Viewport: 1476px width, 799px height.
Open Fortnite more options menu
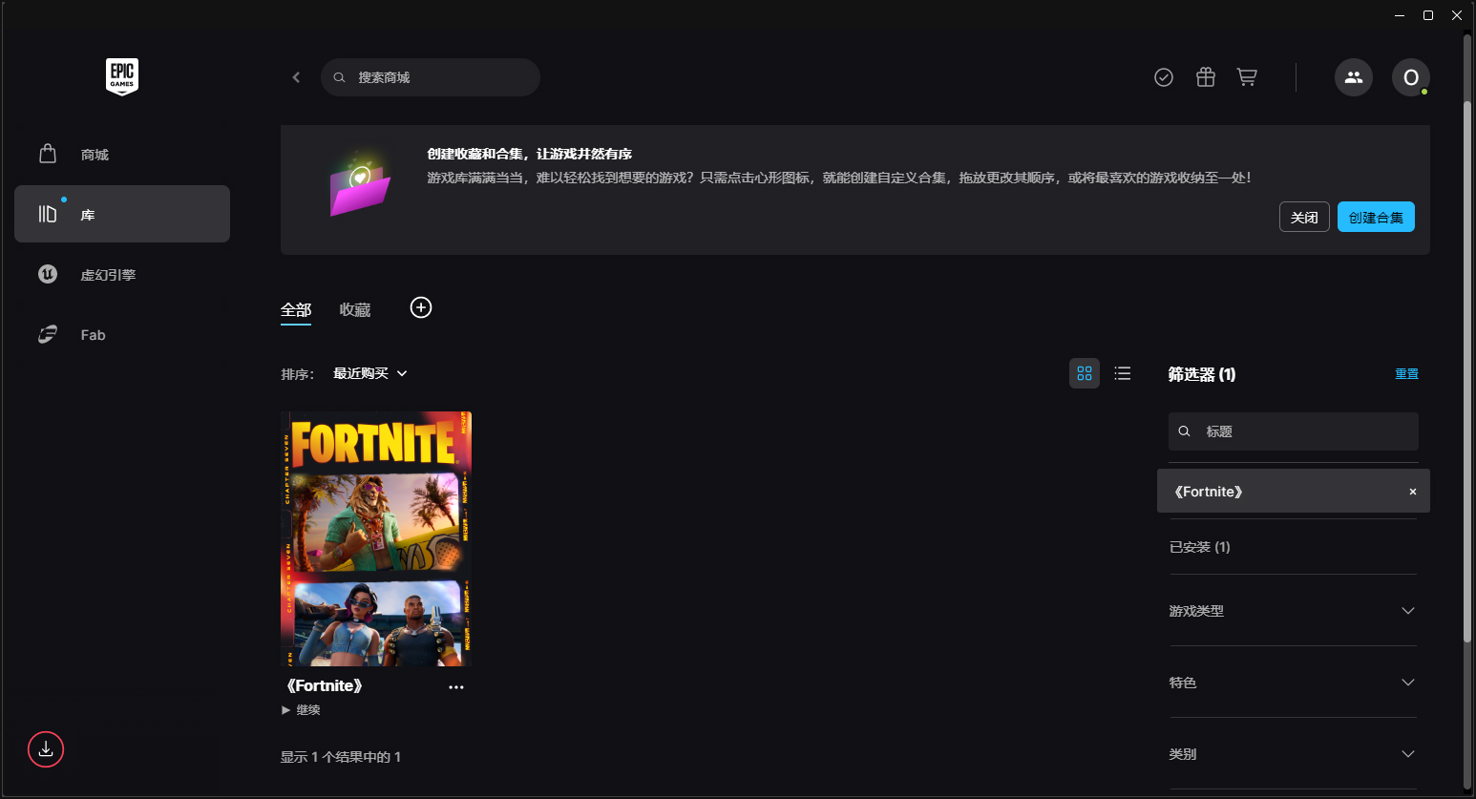(x=456, y=687)
